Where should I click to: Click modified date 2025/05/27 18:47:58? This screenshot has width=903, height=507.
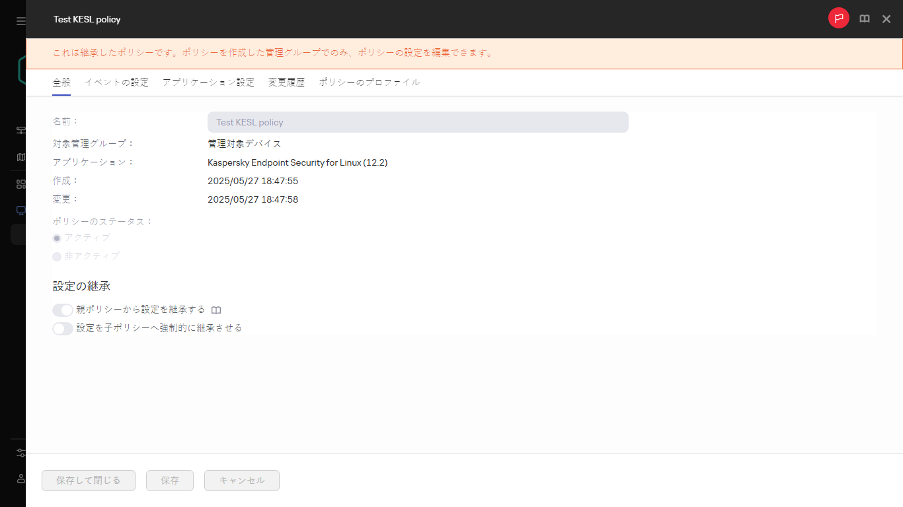click(x=253, y=199)
